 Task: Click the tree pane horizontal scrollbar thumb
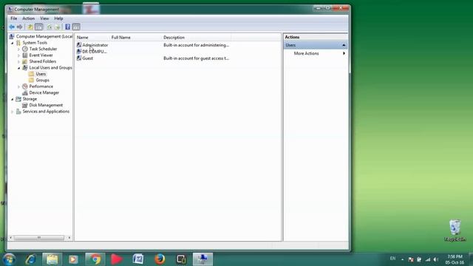coord(39,238)
